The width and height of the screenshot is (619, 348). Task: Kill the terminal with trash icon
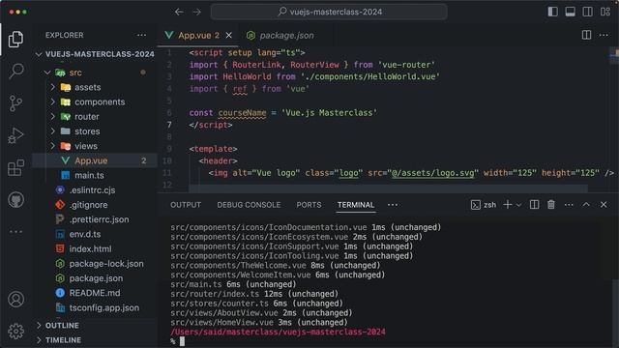coord(551,204)
